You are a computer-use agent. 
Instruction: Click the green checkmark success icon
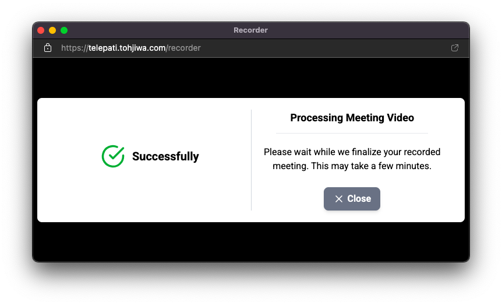click(113, 156)
